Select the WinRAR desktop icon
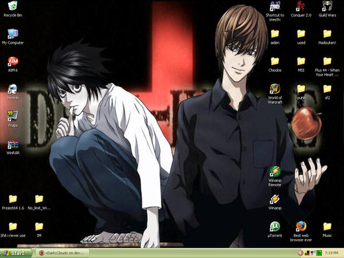The image size is (344, 258). 13,144
